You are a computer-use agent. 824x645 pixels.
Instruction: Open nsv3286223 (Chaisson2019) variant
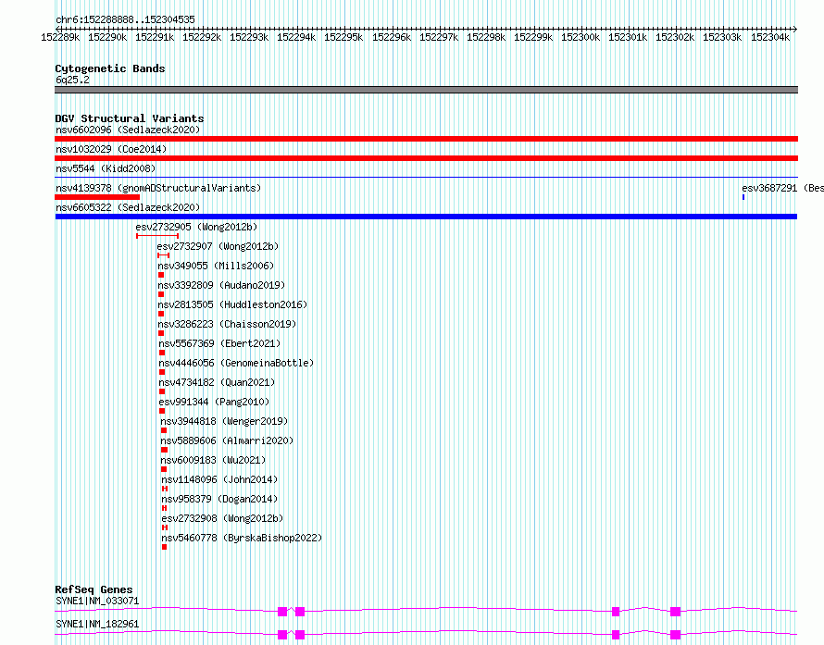[227, 324]
